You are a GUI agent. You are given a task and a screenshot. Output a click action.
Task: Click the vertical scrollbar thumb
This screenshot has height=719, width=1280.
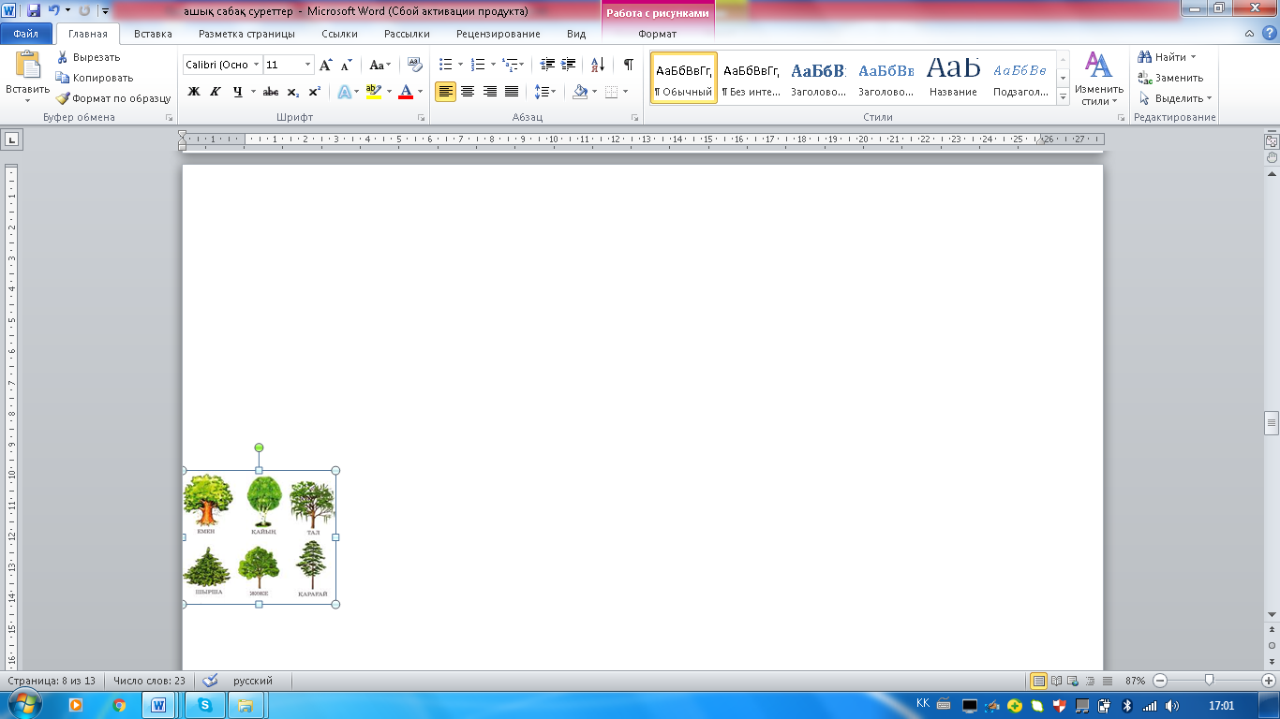[x=1272, y=422]
